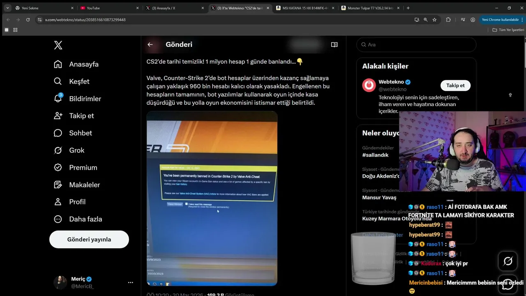Open a new tab with plus
This screenshot has height=296, width=526.
pyautogui.click(x=408, y=8)
